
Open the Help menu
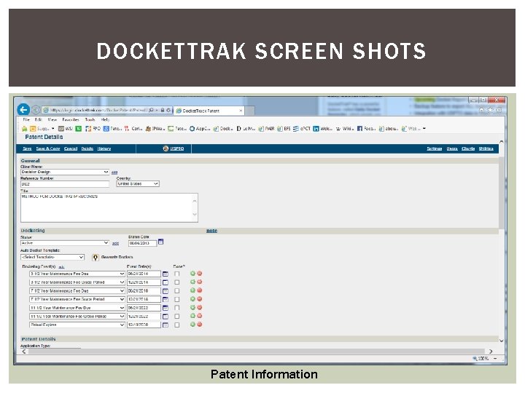coord(106,119)
